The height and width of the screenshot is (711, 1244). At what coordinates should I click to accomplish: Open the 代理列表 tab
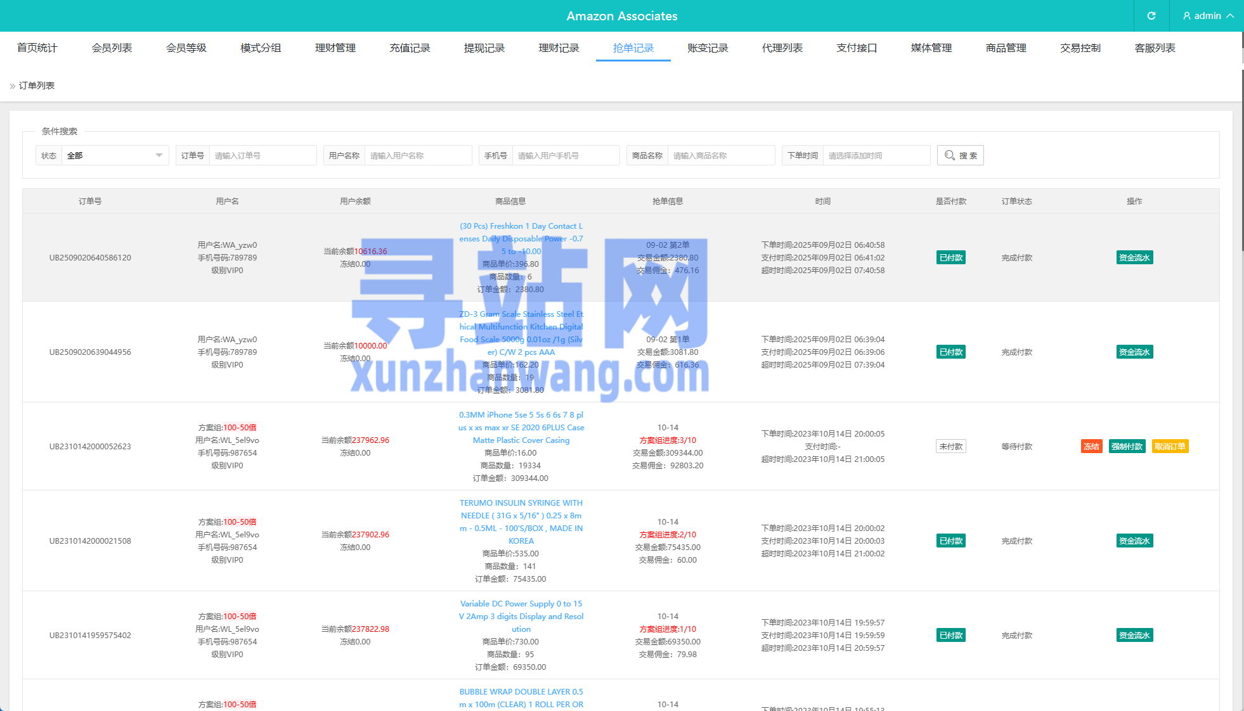(782, 48)
